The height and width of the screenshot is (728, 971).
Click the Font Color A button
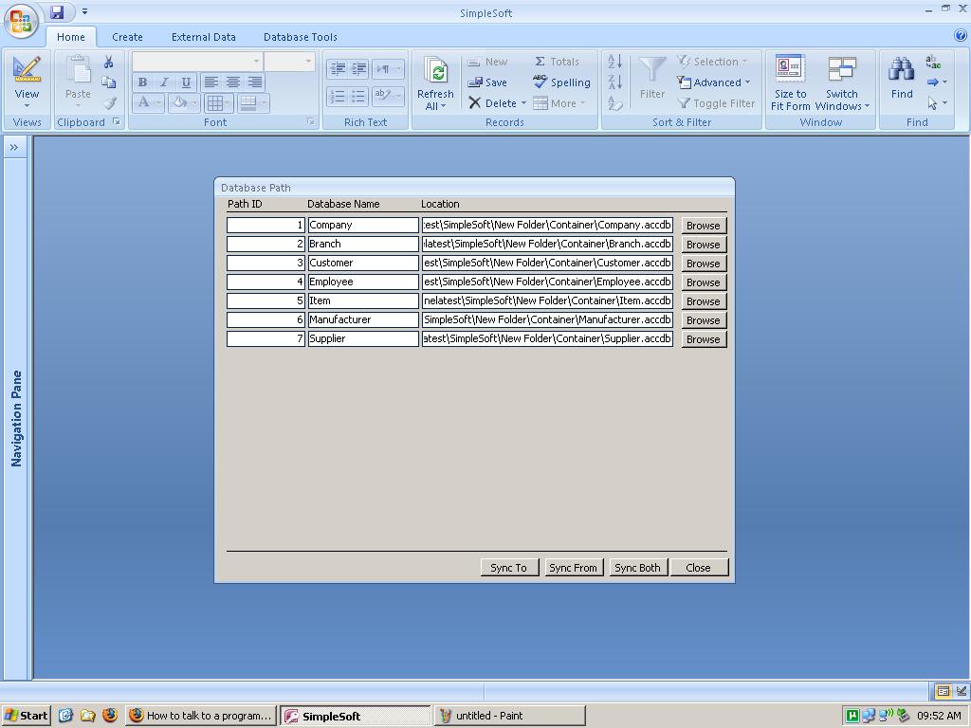click(144, 102)
